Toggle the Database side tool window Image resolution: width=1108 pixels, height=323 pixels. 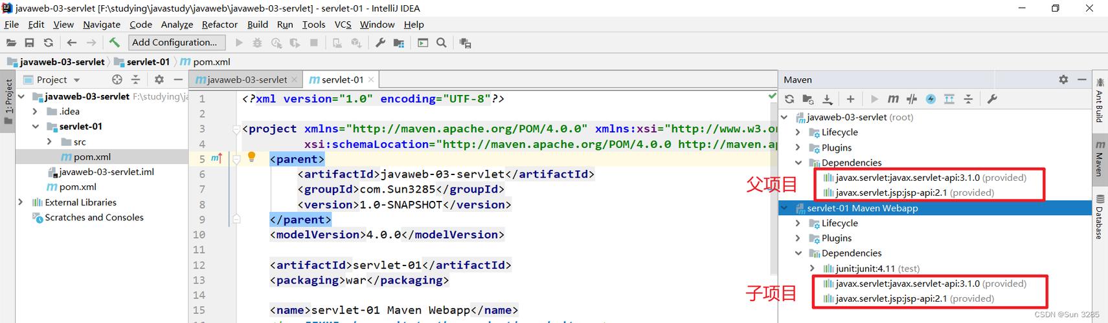click(x=1100, y=217)
